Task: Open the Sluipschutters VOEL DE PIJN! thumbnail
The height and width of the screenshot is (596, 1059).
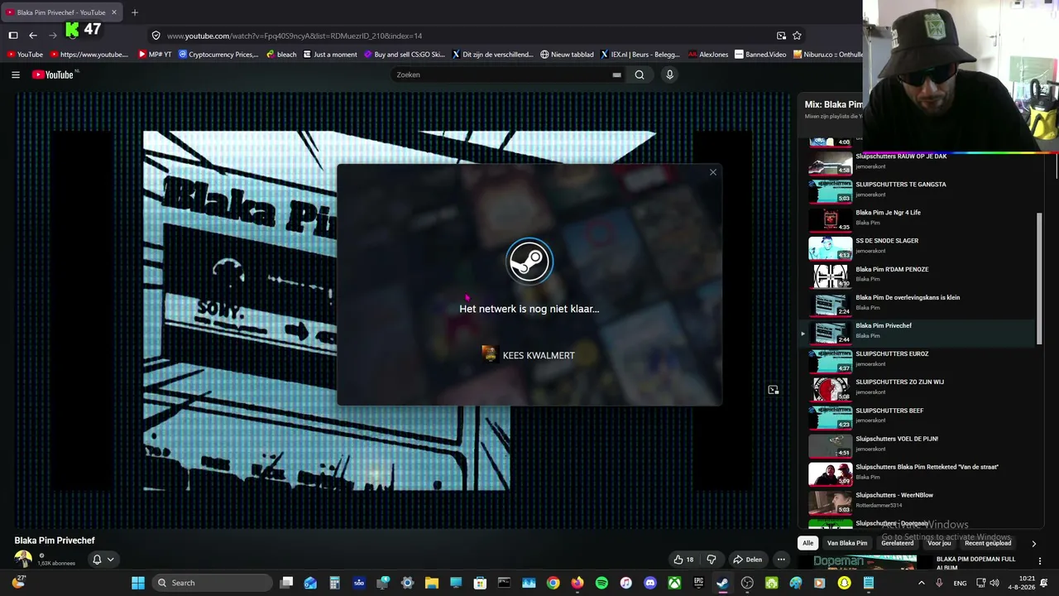Action: 830,445
